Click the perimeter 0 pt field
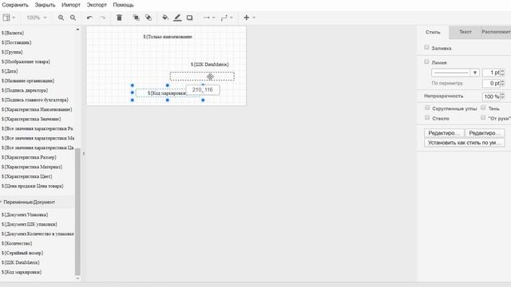511x287 pixels. [491, 83]
